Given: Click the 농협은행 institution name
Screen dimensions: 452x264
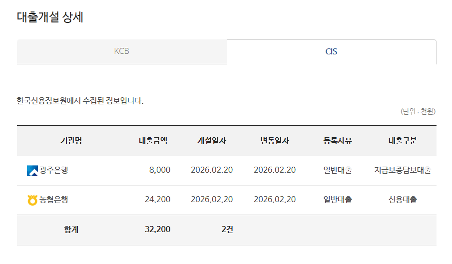Looking at the screenshot, I should (x=54, y=200).
